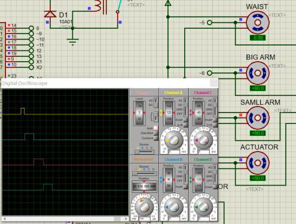Select terminal X2 connector circle

point(31,68)
